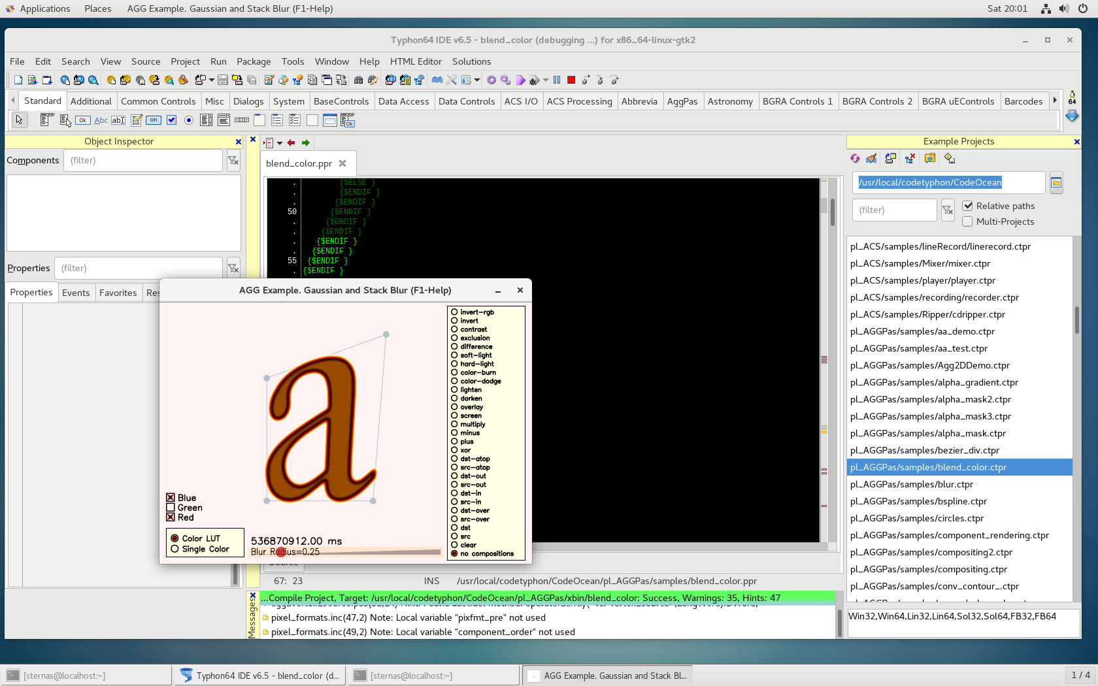Check the Green checkbox in AGG window
The height and width of the screenshot is (686, 1098).
coord(171,508)
